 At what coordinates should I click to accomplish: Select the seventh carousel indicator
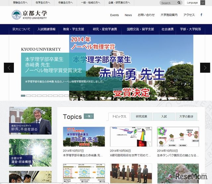[x=55, y=96]
